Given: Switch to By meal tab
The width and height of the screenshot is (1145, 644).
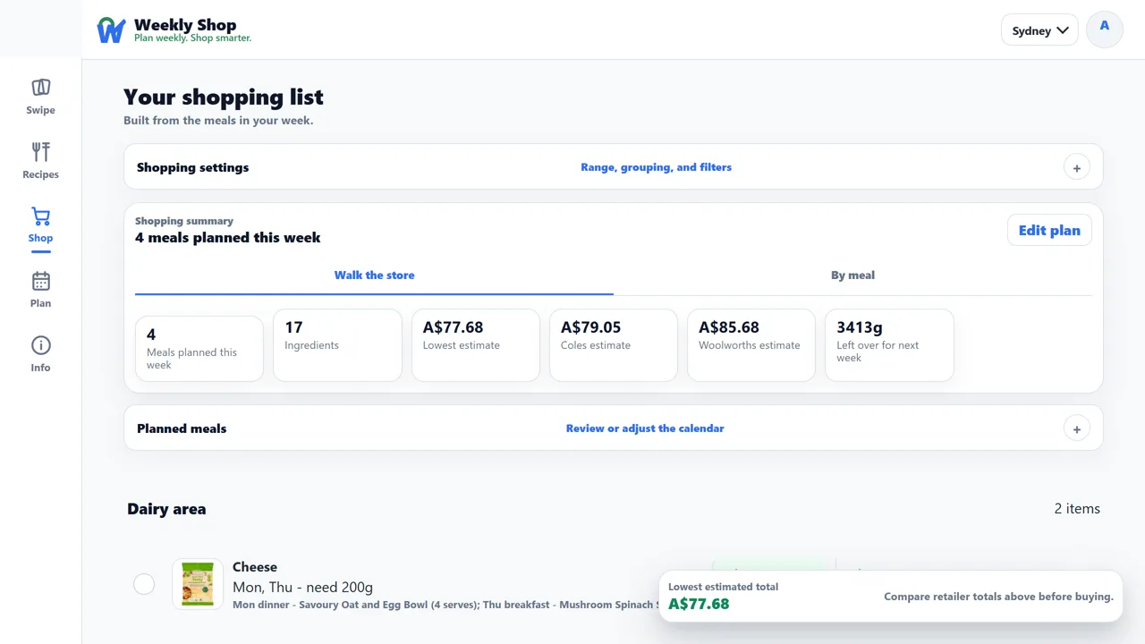Looking at the screenshot, I should click(852, 275).
